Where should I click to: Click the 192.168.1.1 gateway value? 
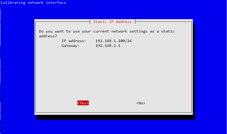pyautogui.click(x=108, y=46)
